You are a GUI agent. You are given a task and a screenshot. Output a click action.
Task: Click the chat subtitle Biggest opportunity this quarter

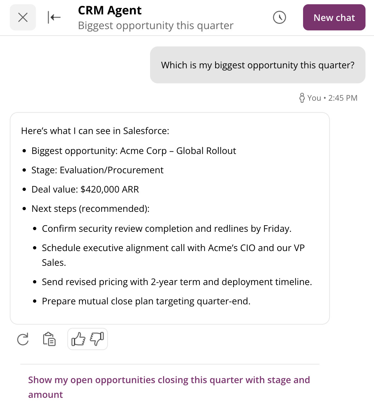coord(156,25)
